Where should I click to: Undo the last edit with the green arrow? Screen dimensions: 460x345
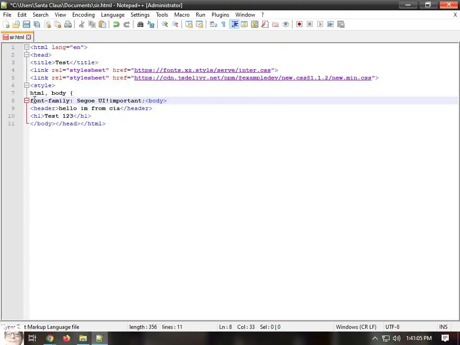(x=116, y=24)
